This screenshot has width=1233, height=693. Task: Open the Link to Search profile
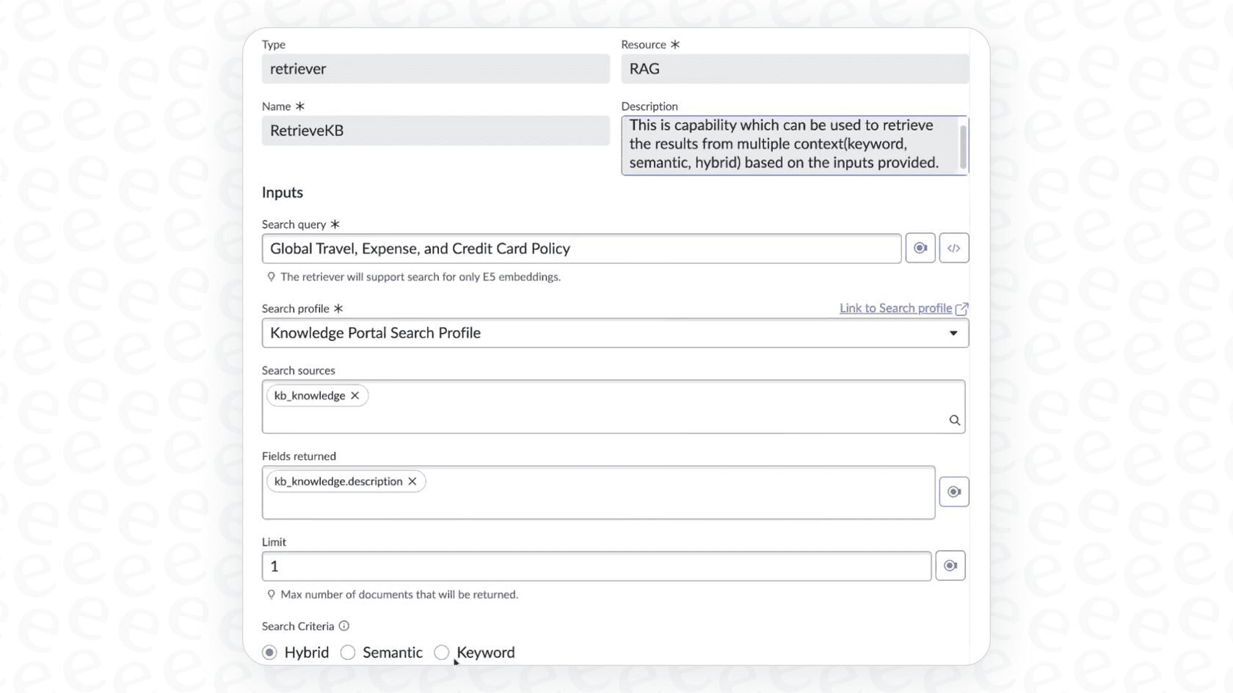coord(894,308)
